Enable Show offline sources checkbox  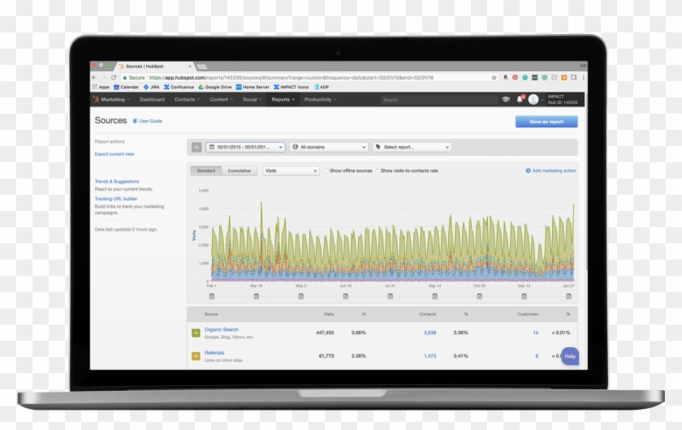pos(327,171)
